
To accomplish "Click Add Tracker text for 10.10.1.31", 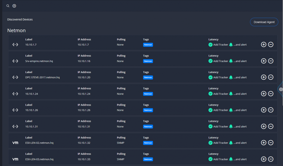I will click(221, 127).
